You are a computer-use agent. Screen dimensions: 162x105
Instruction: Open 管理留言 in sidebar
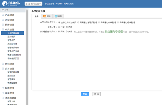click(x=11, y=79)
